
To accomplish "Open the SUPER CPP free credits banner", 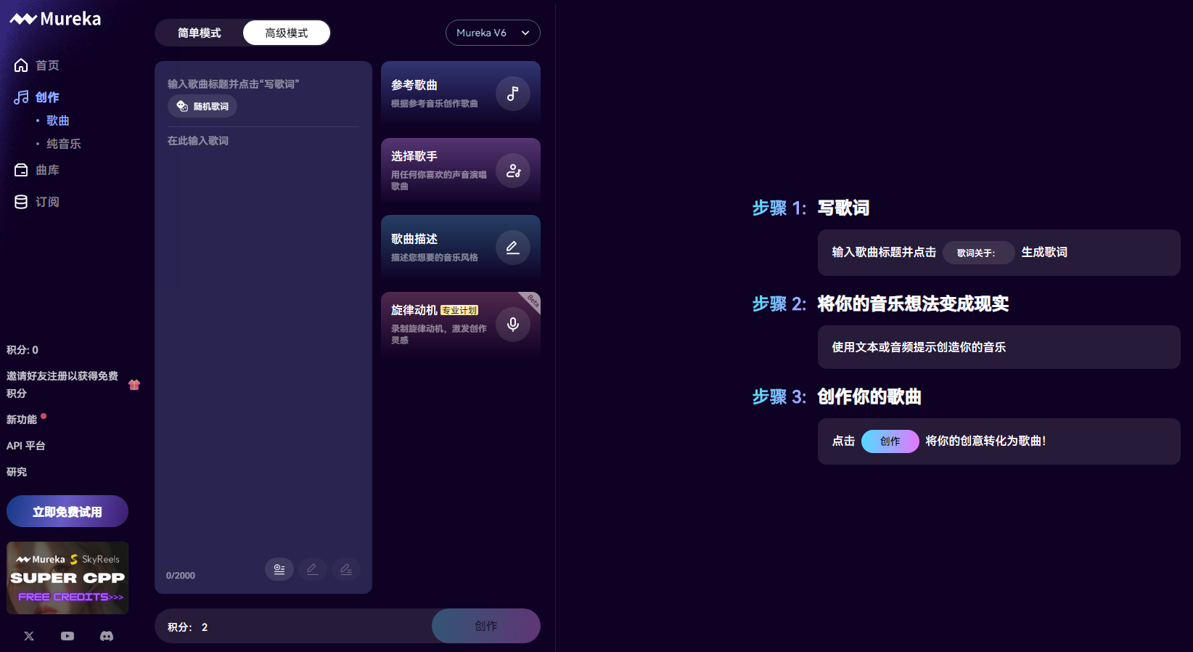I will pyautogui.click(x=67, y=578).
